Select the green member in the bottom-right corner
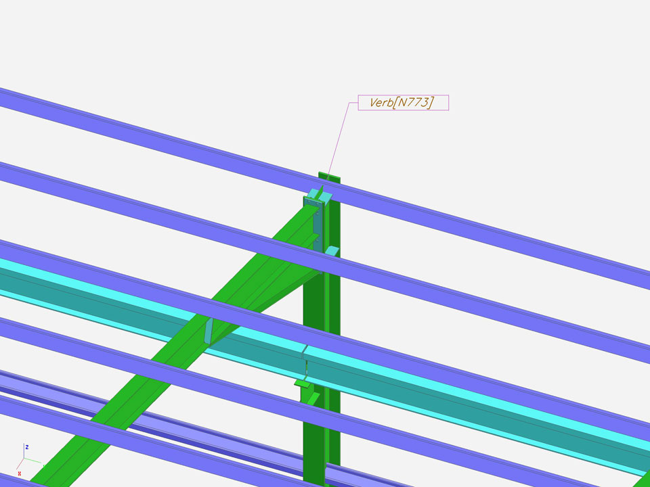 click(x=641, y=479)
